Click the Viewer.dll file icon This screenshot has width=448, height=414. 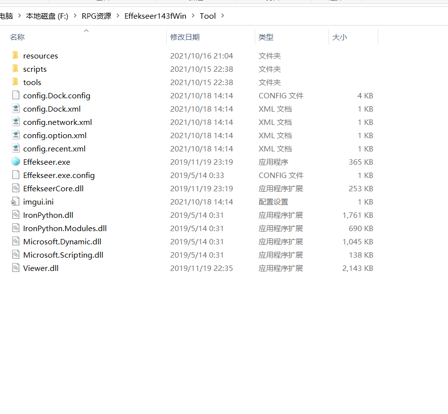(x=16, y=268)
